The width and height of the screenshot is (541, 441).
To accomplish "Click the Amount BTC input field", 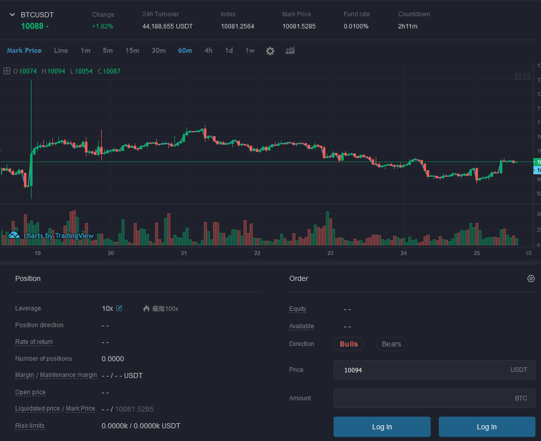I will point(422,398).
